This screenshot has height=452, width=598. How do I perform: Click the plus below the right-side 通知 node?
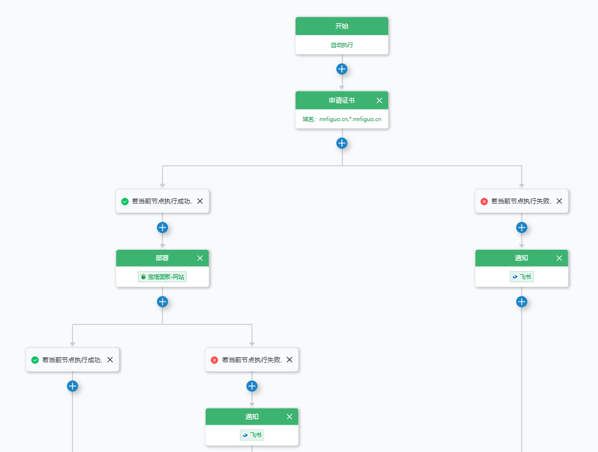pos(522,302)
